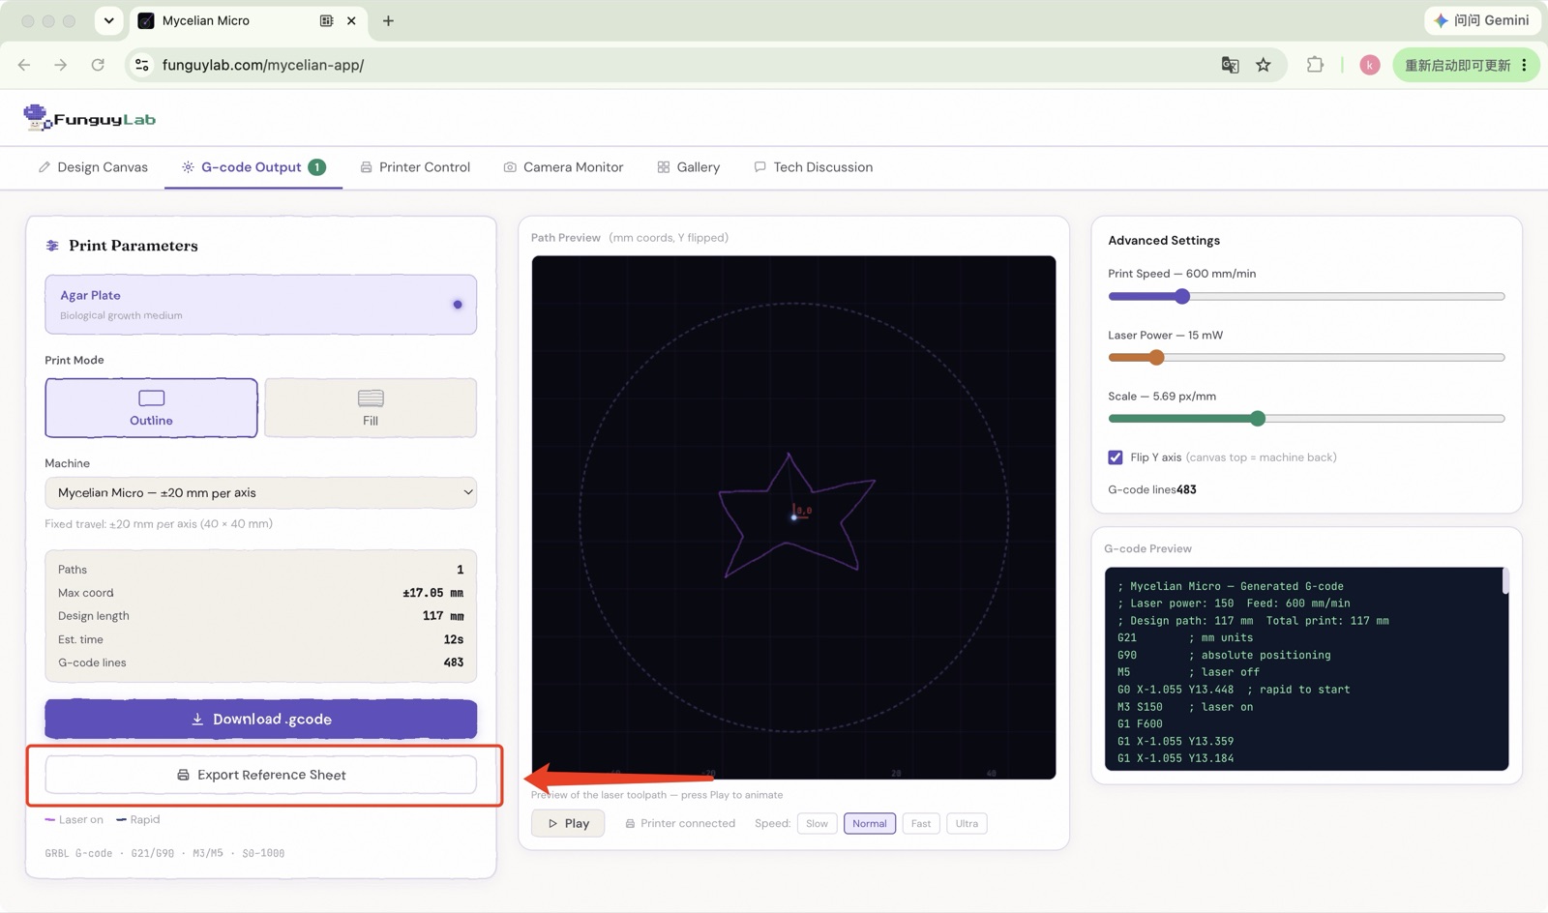Go to the Gallery tab

689,167
